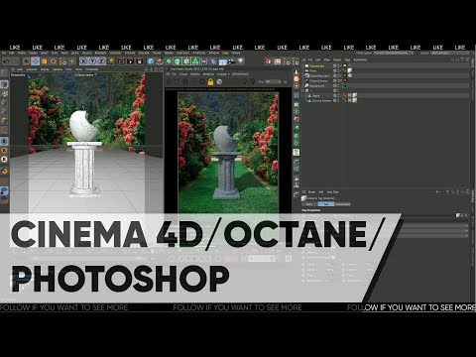Click the grey sphere icon beside lock

tap(219, 82)
